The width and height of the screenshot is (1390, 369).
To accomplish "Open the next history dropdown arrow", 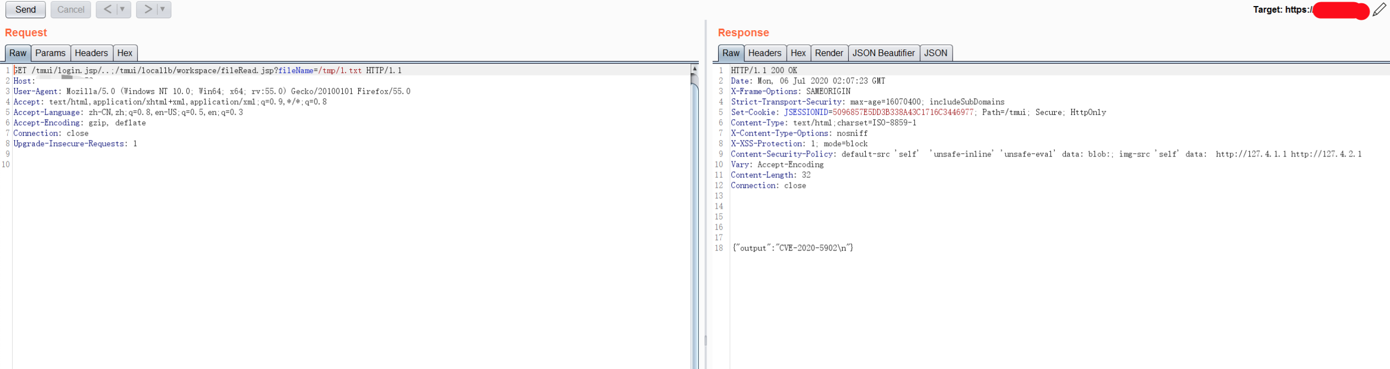I will pyautogui.click(x=163, y=9).
